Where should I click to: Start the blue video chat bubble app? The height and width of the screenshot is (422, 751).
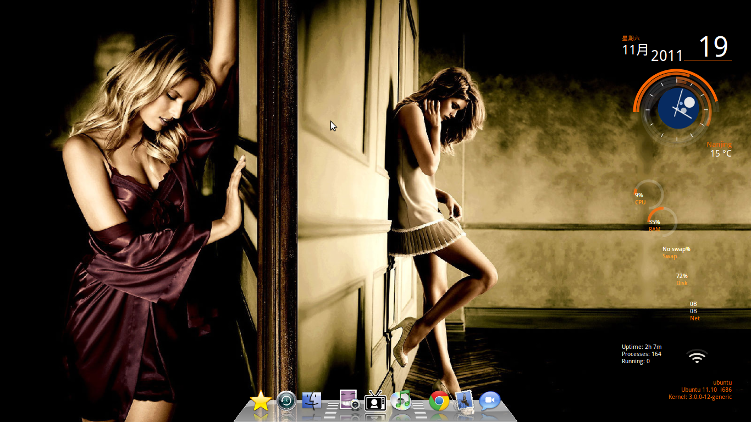[489, 401]
